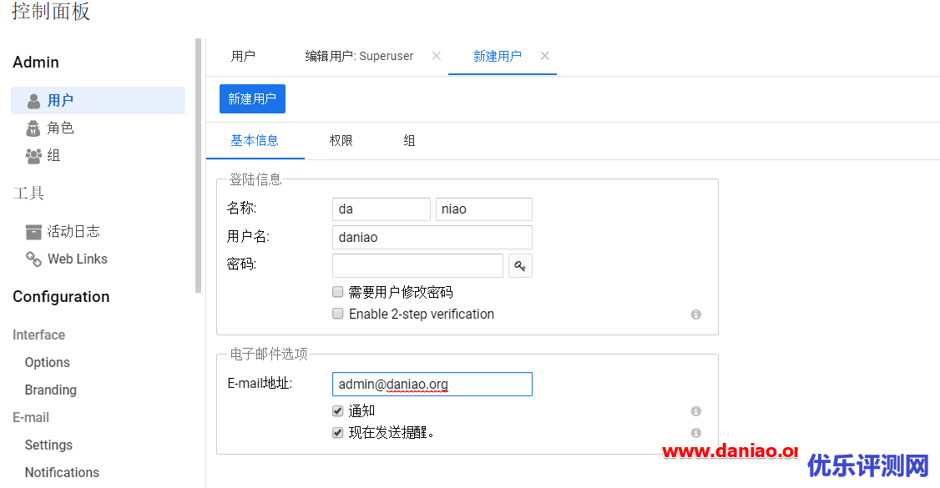
Task: Switch to the 权限 tab
Action: 341,140
